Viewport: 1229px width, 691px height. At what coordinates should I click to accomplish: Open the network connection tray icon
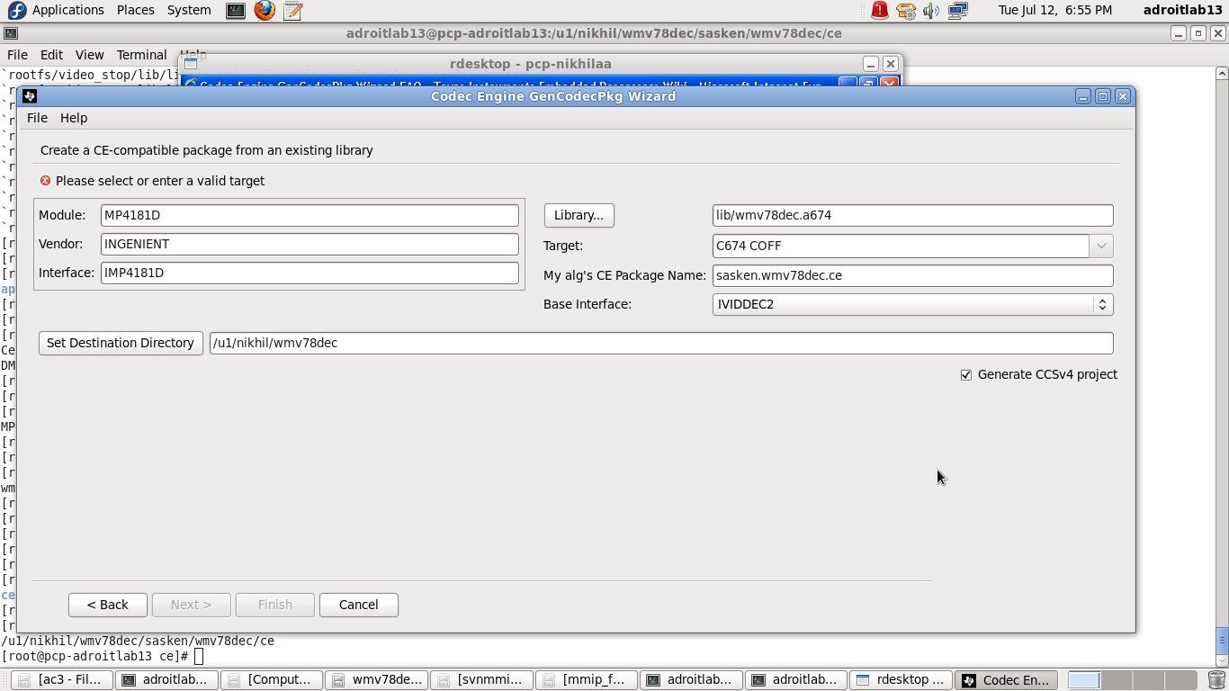click(957, 11)
